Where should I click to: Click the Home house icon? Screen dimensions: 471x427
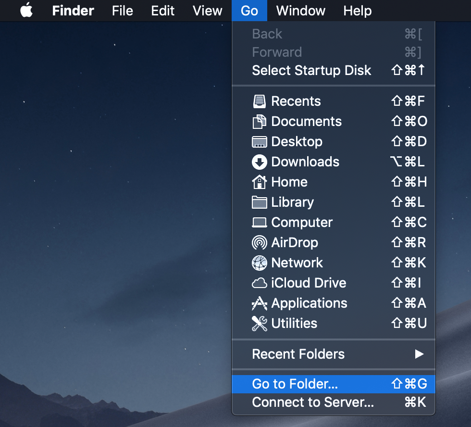point(259,182)
